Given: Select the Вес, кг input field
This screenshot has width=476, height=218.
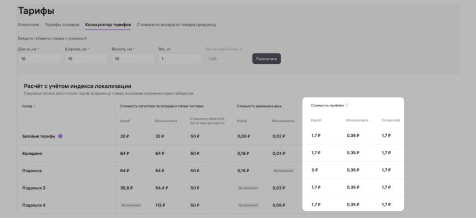Looking at the screenshot, I should point(179,59).
